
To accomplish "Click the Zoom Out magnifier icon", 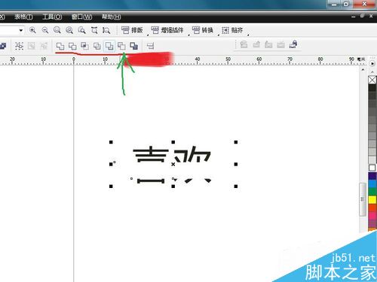I will coord(45,30).
